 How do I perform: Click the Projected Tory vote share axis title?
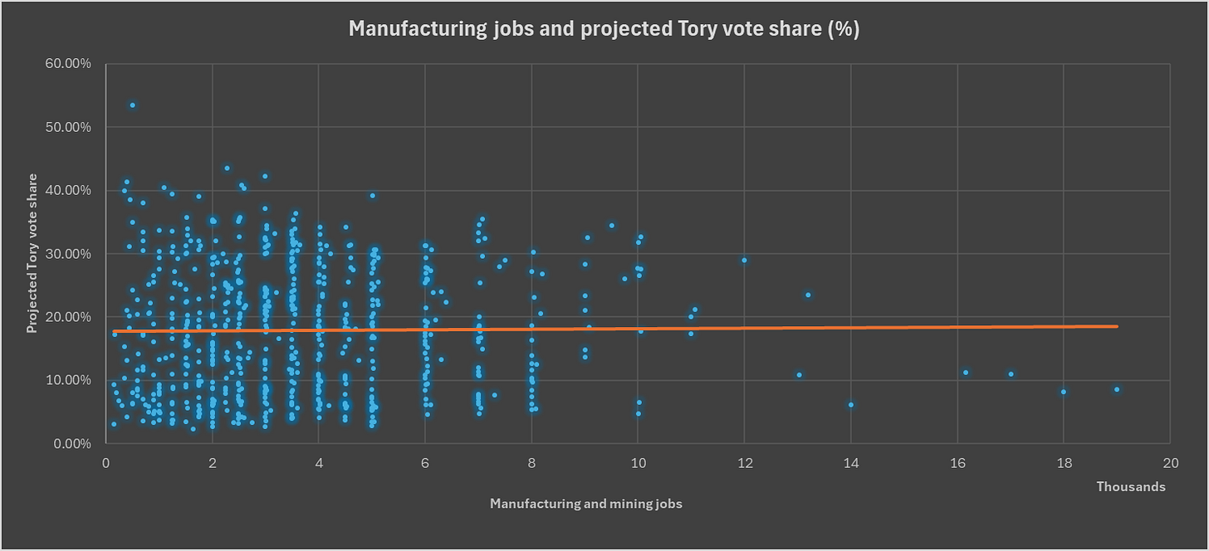(32, 253)
